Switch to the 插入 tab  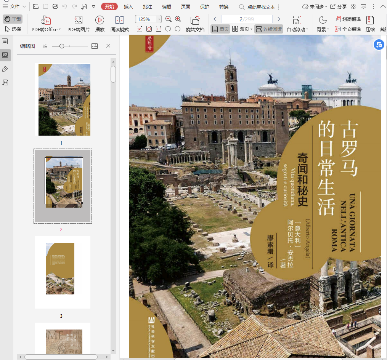(128, 7)
